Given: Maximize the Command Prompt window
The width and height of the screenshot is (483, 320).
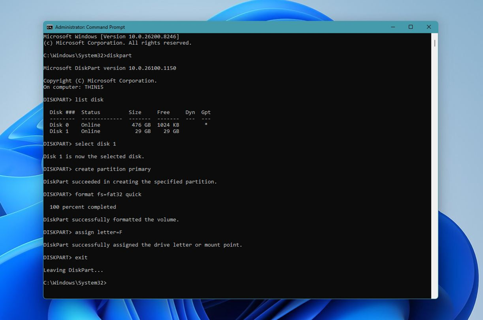Looking at the screenshot, I should (x=411, y=27).
